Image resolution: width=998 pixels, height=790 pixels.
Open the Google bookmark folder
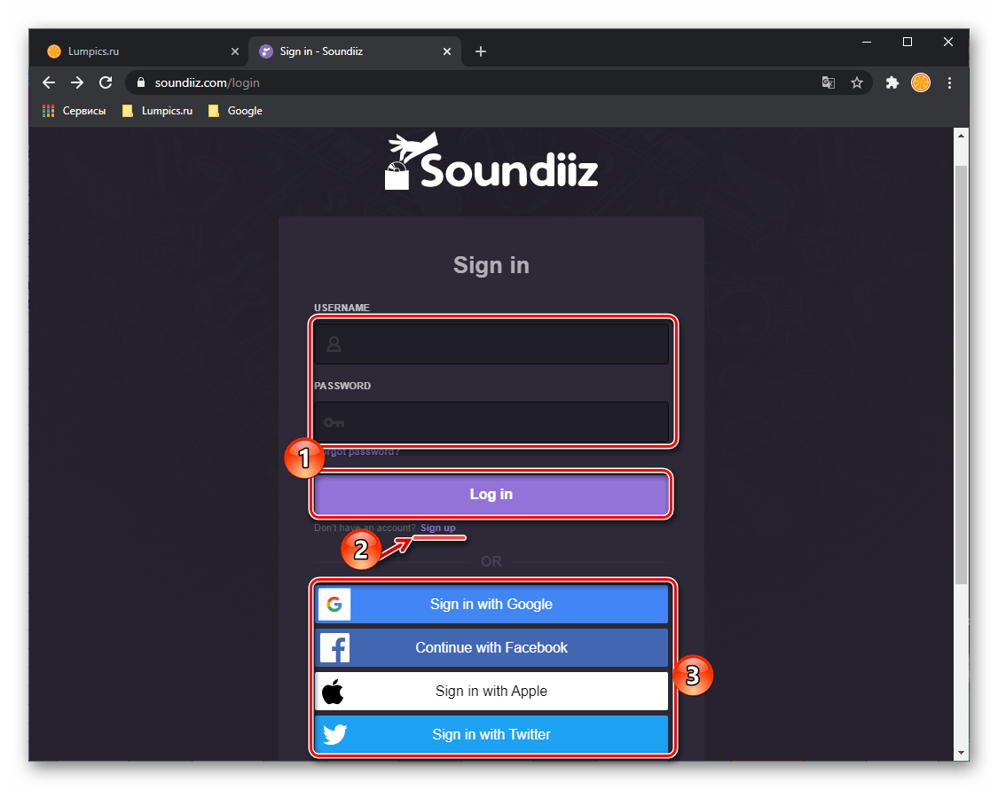pos(235,111)
